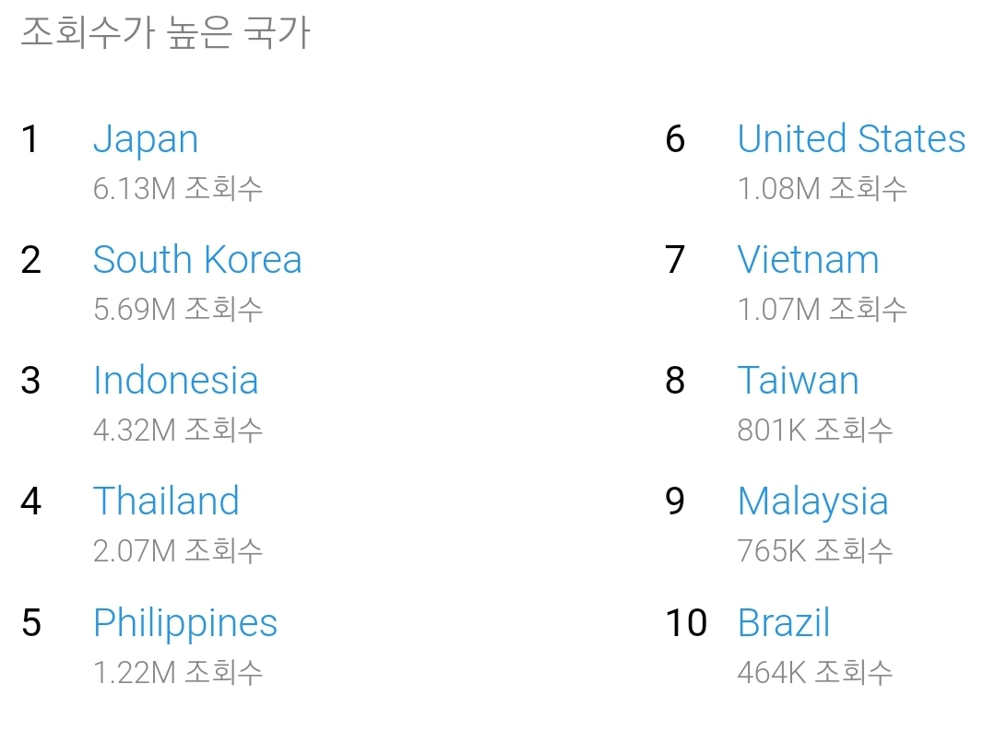Click the 2.07M 조회수 view count
The image size is (995, 755).
[x=178, y=551]
